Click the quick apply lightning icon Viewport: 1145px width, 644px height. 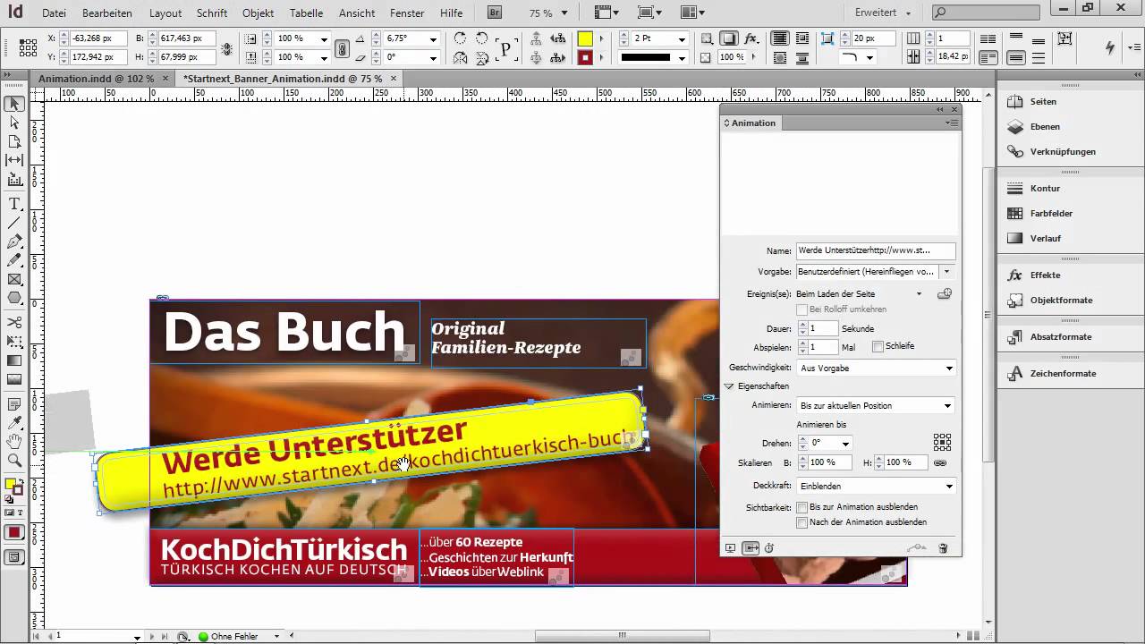click(x=1110, y=47)
